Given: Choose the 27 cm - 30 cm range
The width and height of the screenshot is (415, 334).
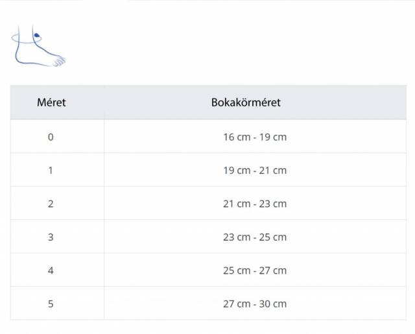Looking at the screenshot, I should point(254,304).
